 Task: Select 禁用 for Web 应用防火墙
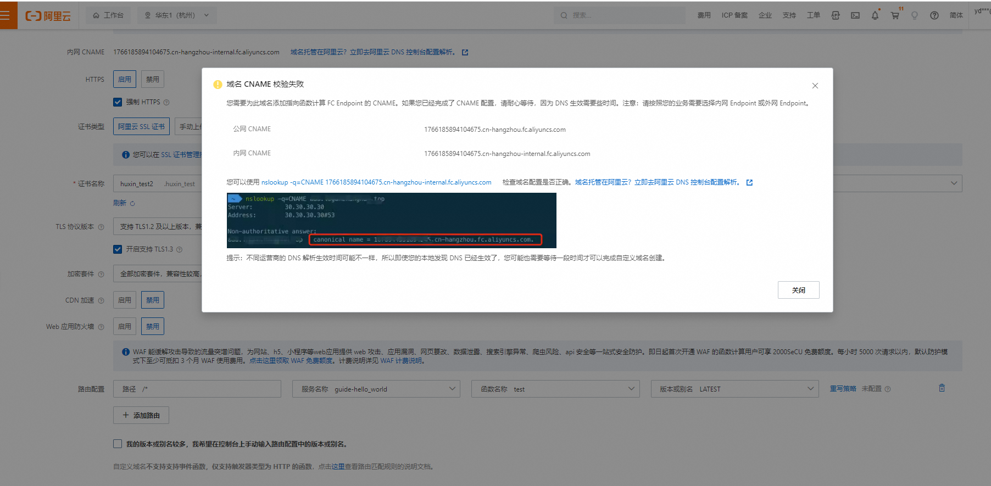pos(153,326)
